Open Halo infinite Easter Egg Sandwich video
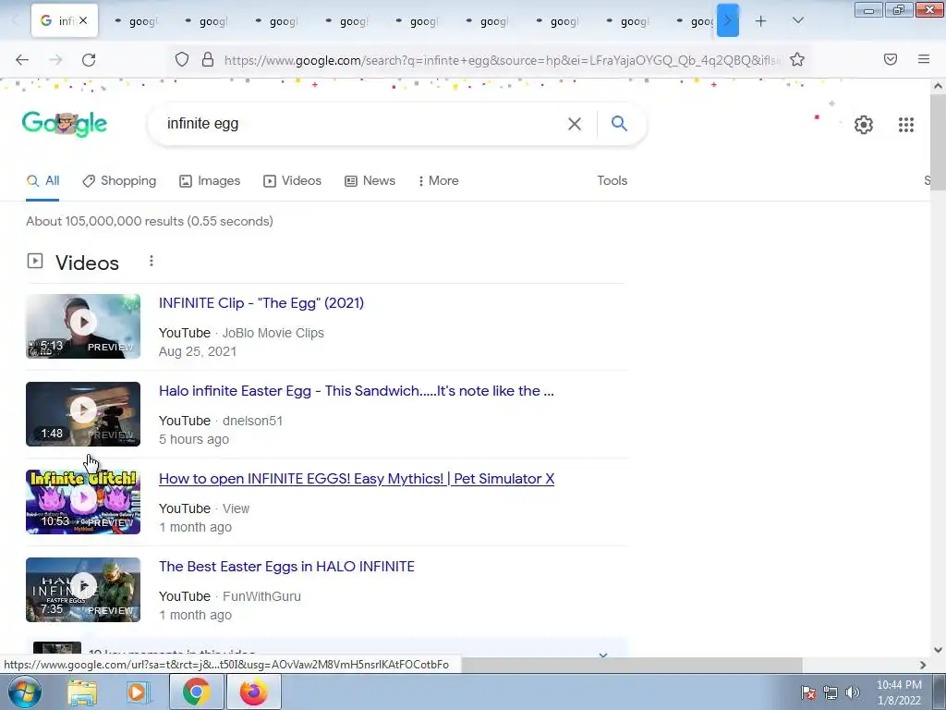 pyautogui.click(x=356, y=391)
